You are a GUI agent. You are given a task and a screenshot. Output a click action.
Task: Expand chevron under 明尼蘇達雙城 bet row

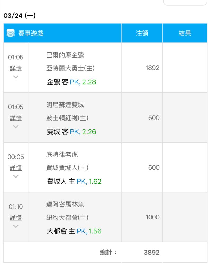[16, 127]
